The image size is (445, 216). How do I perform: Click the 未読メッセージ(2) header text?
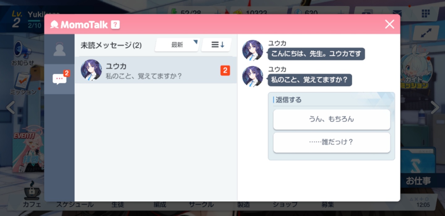(x=111, y=45)
